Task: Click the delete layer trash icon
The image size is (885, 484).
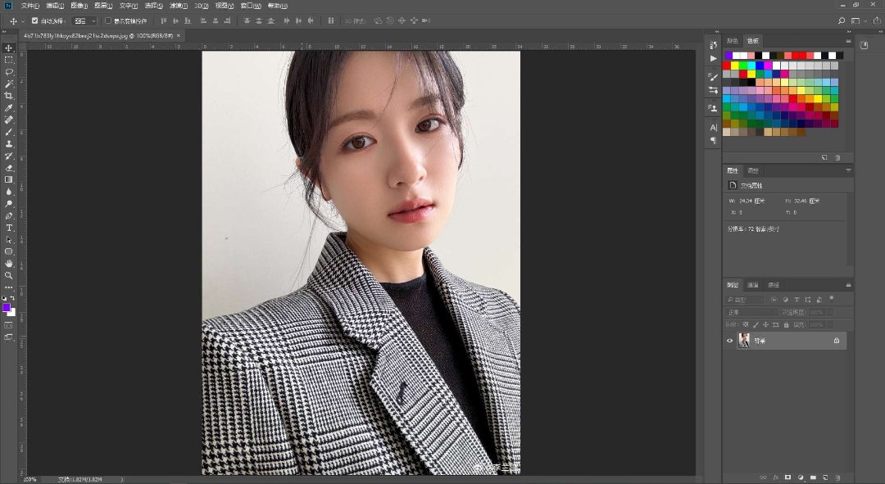Action: pos(837,477)
